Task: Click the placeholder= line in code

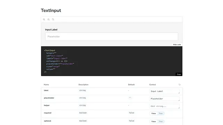Action: (x=60, y=64)
